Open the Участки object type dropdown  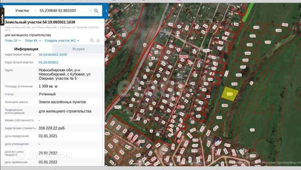[26, 11]
